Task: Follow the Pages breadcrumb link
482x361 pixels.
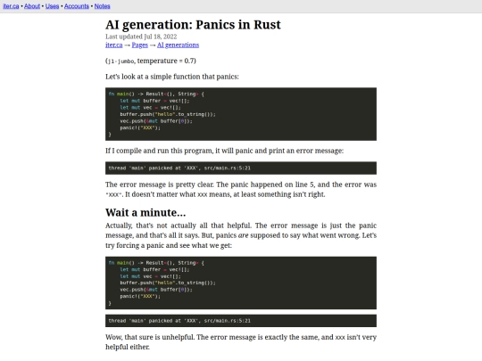Action: 139,45
